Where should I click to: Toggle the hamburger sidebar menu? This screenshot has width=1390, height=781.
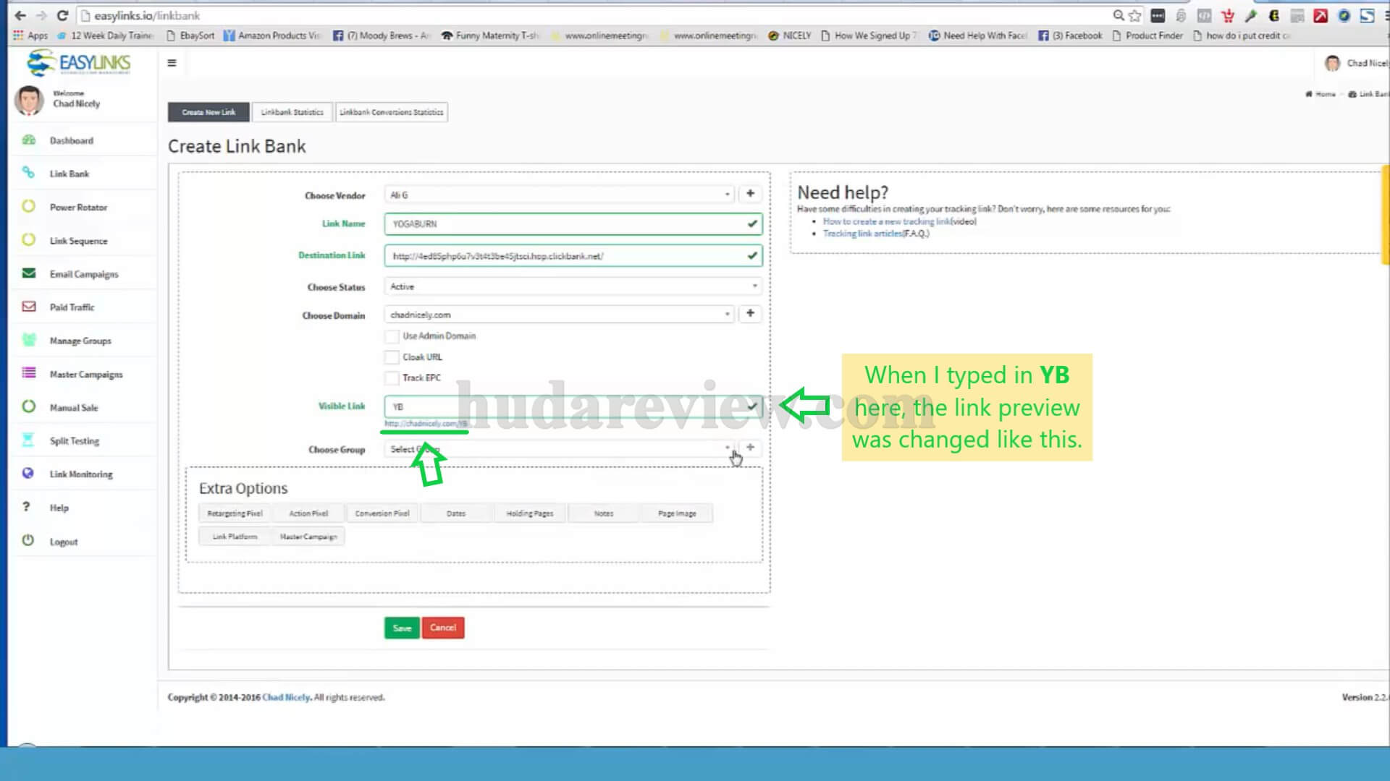172,63
